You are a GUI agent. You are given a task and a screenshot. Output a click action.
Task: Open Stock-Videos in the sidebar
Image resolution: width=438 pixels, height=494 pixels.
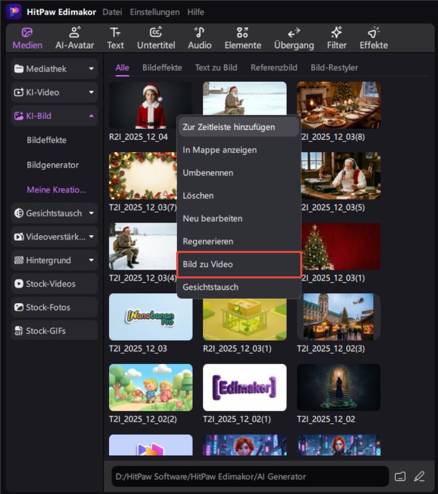(x=54, y=284)
